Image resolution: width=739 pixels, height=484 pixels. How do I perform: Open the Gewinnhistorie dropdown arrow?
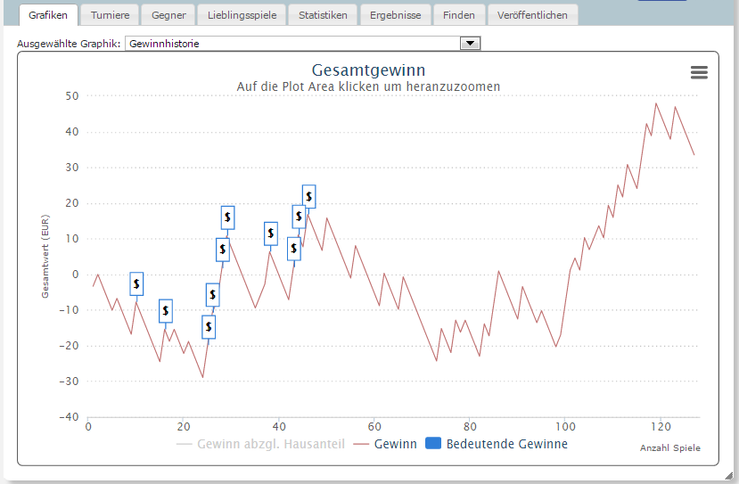470,44
